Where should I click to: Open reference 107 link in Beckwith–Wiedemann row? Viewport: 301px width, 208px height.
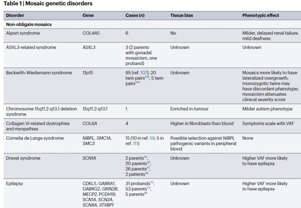point(144,73)
